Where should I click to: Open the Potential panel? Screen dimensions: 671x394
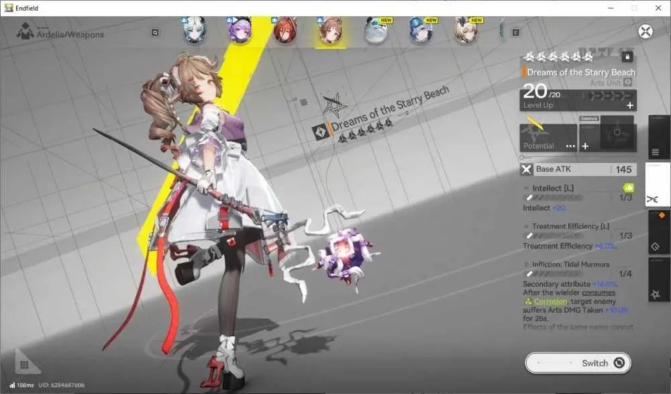pyautogui.click(x=548, y=138)
